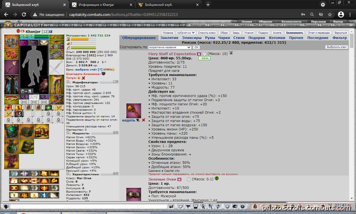Click the Fiery Staff of Expectation item thumbnail
356x214 pixels.
tap(133, 111)
